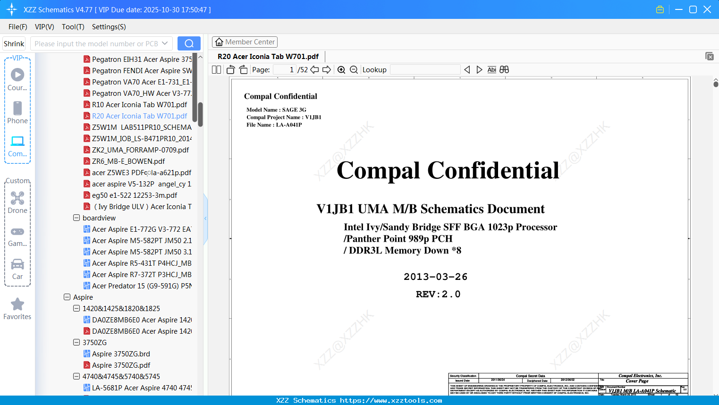Click the blue search button
The width and height of the screenshot is (719, 405).
pyautogui.click(x=189, y=43)
